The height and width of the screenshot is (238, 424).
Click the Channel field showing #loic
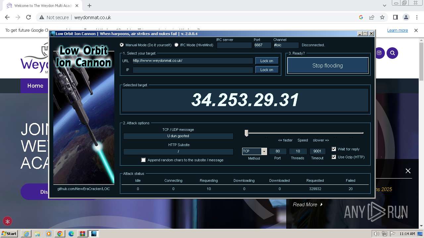286,45
